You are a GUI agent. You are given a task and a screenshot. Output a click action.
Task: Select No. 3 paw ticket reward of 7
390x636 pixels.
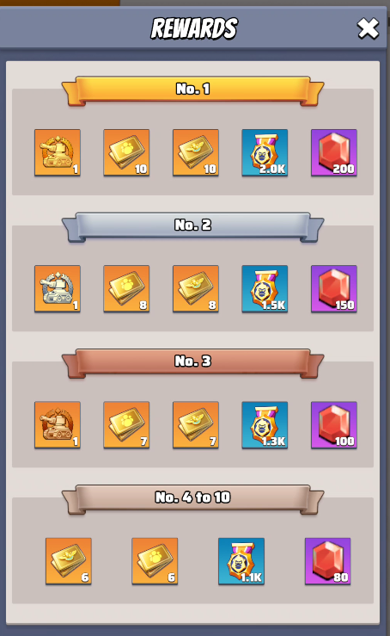click(126, 425)
